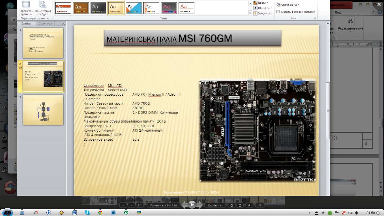384x216 pixels.
Task: Tick the Скрыть фоновые рисунки checkbox
Action: coord(278,12)
